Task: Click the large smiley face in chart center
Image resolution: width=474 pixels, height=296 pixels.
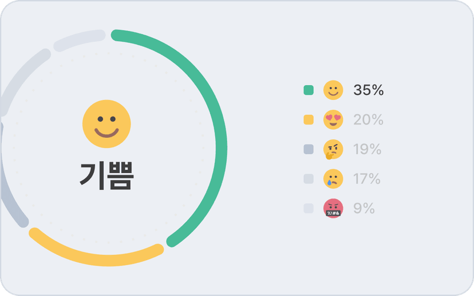Action: 106,124
